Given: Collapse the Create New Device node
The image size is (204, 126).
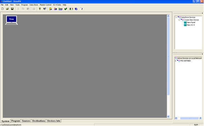Looking at the screenshot, I should coord(179,20).
